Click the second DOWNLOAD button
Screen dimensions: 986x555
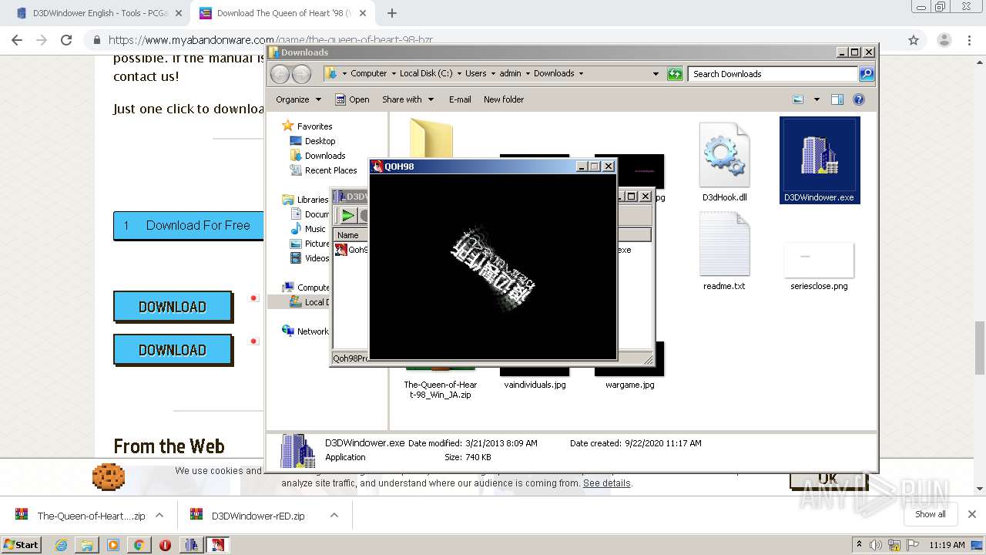coord(173,350)
